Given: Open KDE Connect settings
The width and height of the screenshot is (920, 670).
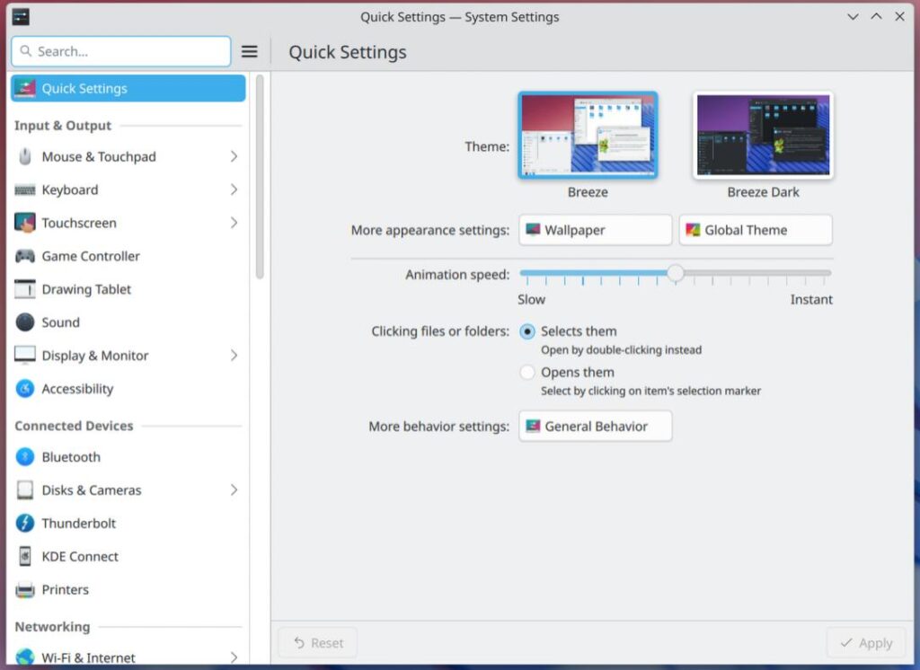Looking at the screenshot, I should coord(128,556).
